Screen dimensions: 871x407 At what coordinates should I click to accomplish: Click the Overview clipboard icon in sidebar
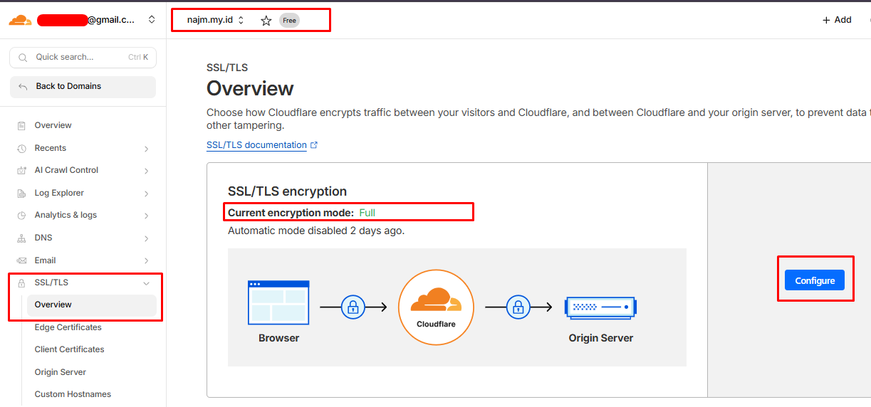(x=21, y=126)
